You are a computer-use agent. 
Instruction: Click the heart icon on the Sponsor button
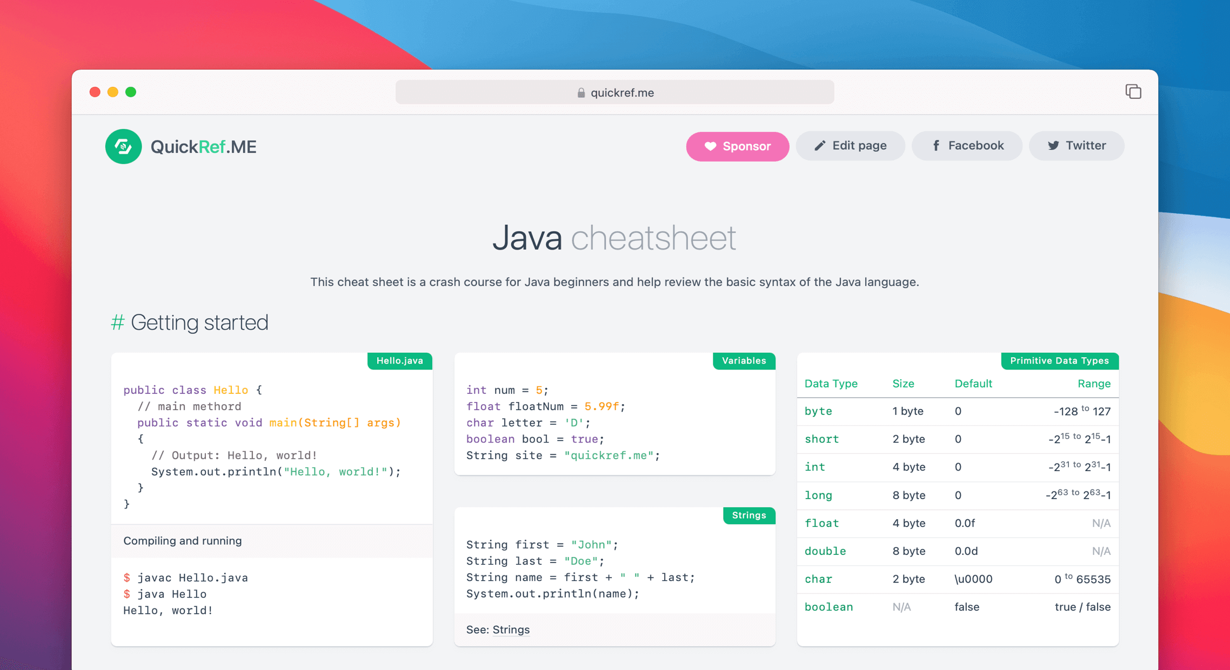tap(710, 146)
